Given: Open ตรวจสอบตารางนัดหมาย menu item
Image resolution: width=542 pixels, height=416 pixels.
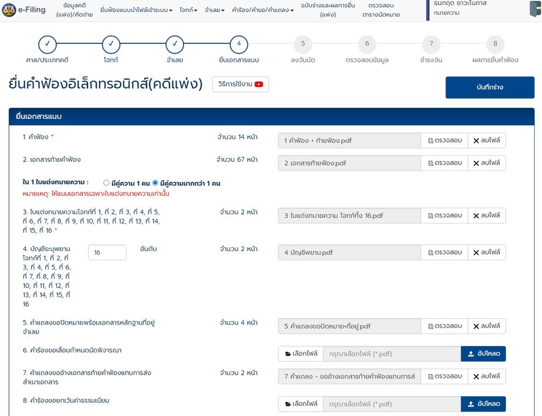Looking at the screenshot, I should coord(381,10).
